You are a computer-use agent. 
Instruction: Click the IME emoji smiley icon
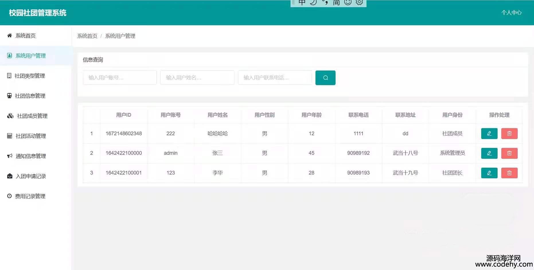tap(348, 3)
